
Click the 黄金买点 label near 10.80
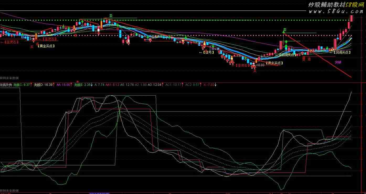[x=274, y=63]
